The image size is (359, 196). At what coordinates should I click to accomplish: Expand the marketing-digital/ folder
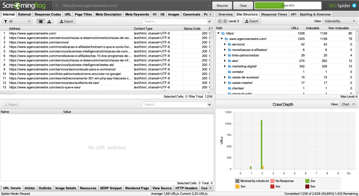click(x=225, y=66)
